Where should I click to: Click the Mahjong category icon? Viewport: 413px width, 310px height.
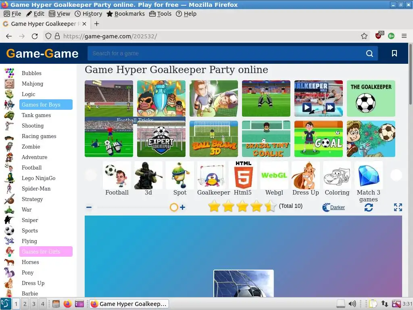point(9,84)
